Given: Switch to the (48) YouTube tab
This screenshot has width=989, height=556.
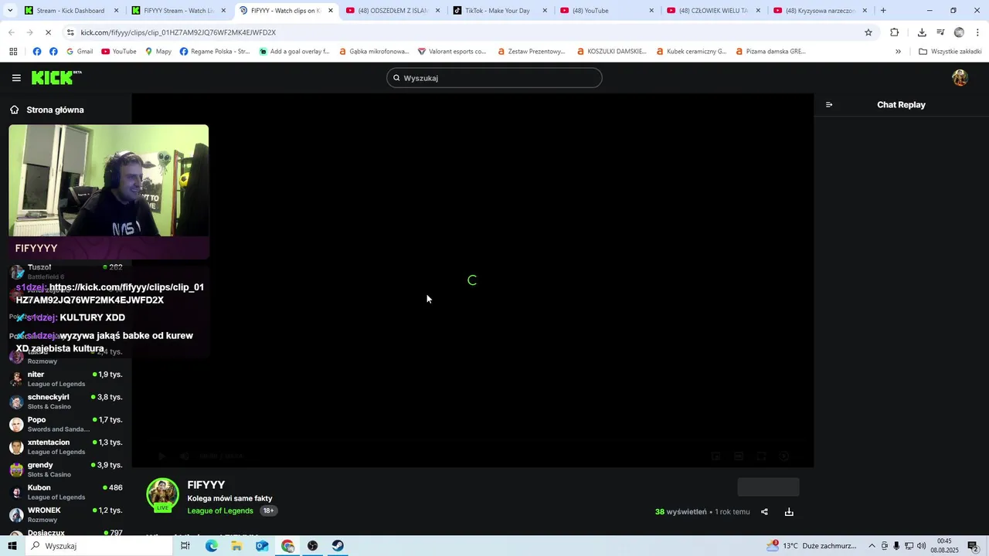Looking at the screenshot, I should coord(607,11).
